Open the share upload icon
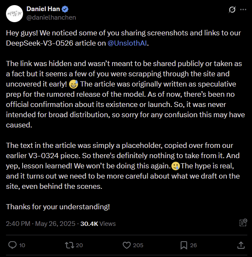Image resolution: width=252 pixels, height=257 pixels. point(241,245)
